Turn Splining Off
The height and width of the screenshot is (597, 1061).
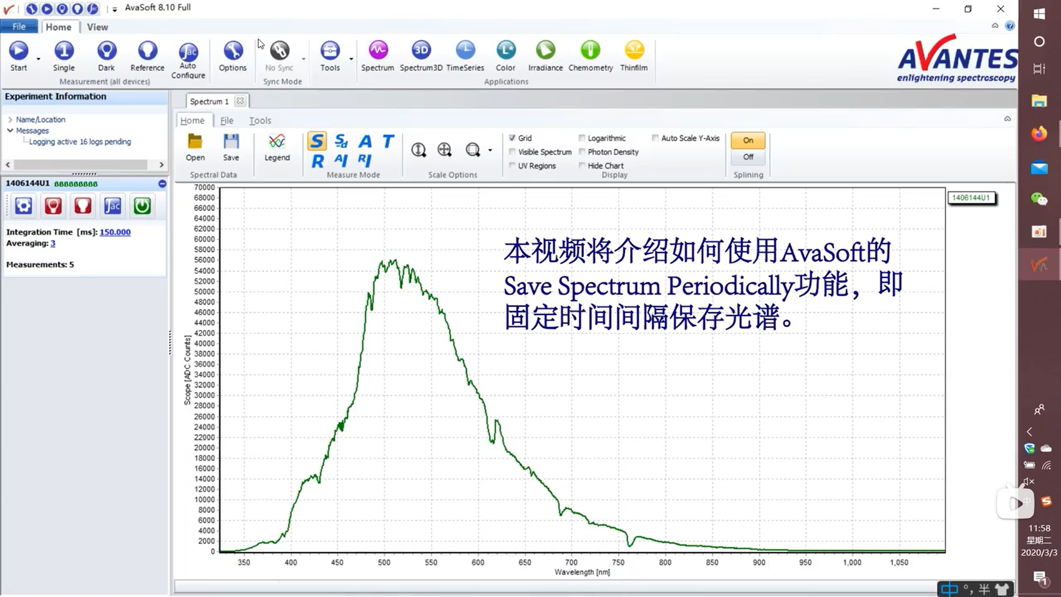point(748,156)
